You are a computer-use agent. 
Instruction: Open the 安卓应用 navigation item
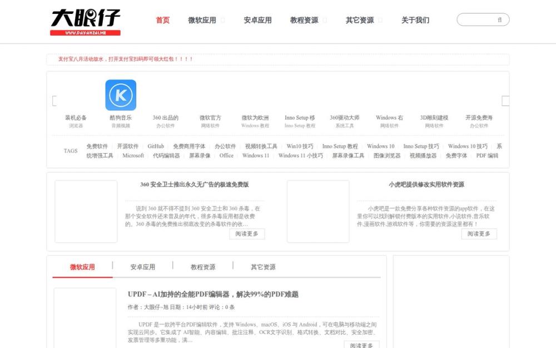(x=258, y=20)
